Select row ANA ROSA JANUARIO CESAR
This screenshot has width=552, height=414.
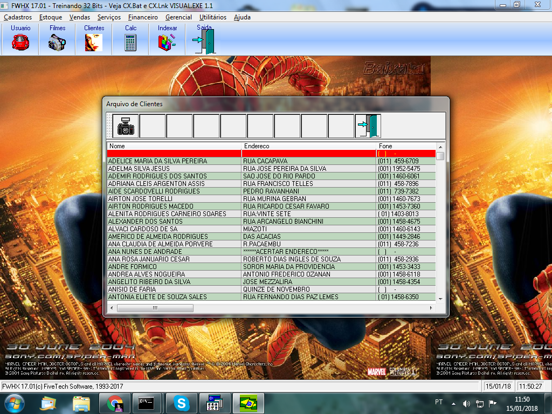coord(271,259)
